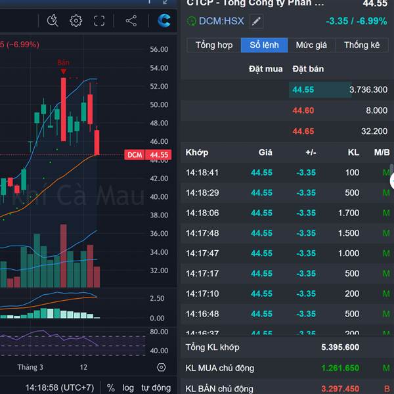This screenshot has height=394, width=394.
Task: Open the 'Thống kê' tab
Action: (362, 45)
